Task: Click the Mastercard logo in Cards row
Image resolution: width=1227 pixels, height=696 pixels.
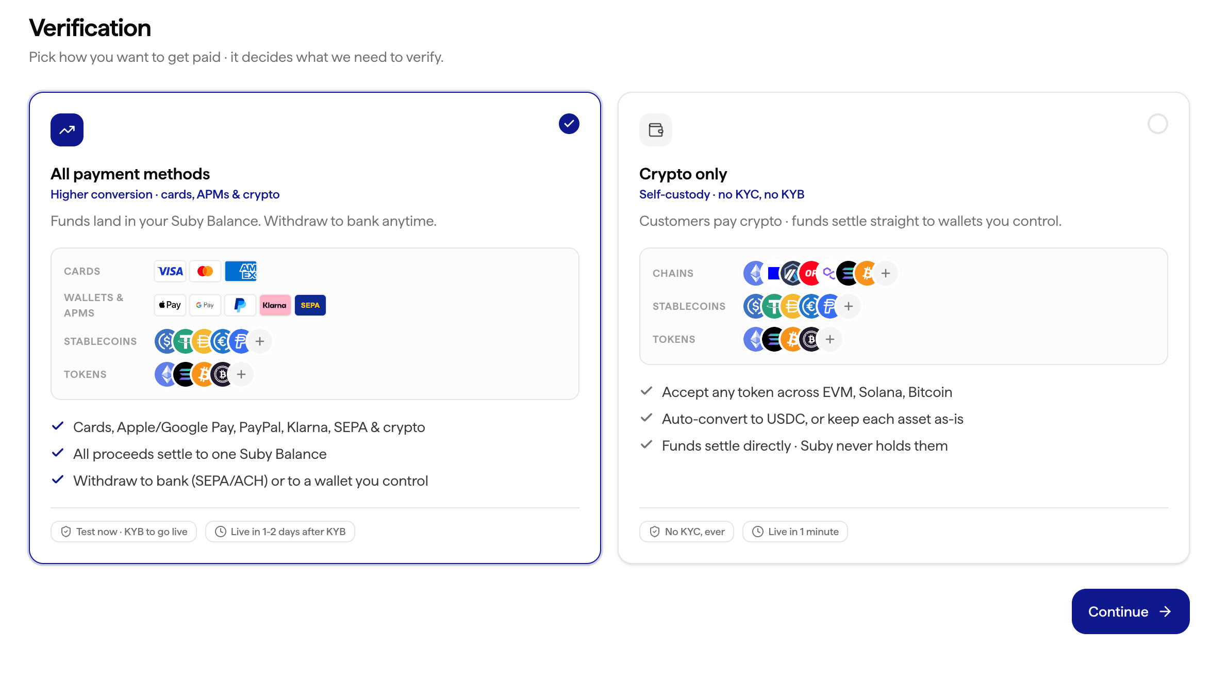Action: (x=205, y=271)
